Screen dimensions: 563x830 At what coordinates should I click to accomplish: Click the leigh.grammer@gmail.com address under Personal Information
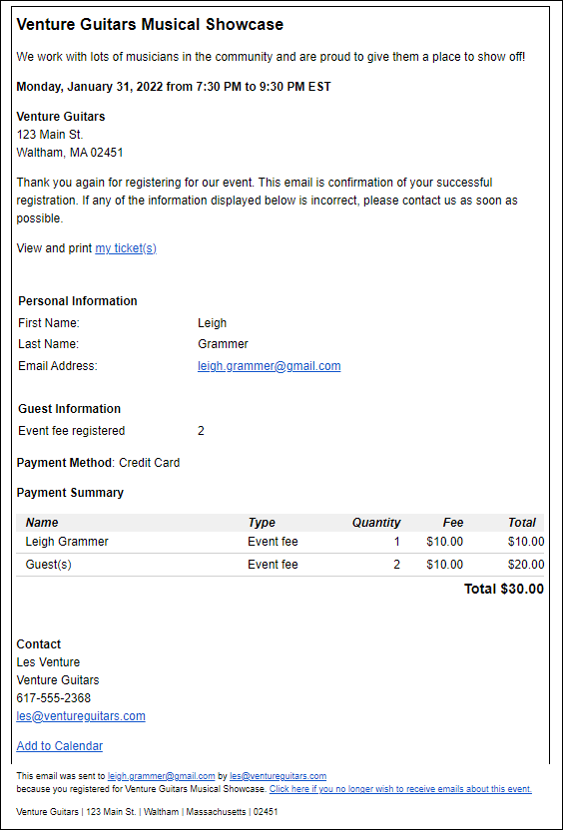(270, 366)
